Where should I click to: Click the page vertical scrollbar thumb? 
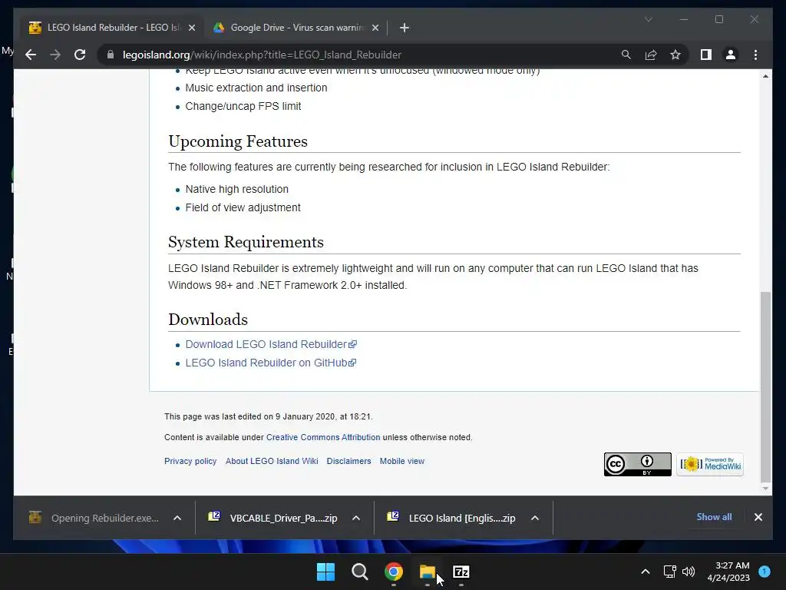click(x=765, y=386)
